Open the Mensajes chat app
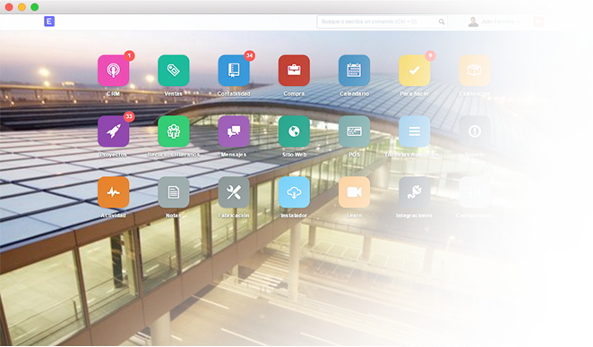 tap(234, 131)
